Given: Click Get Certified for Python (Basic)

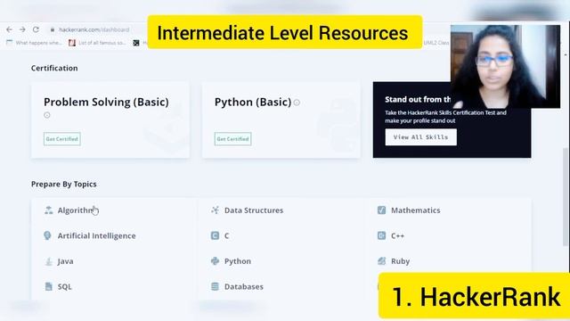Looking at the screenshot, I should click(233, 139).
